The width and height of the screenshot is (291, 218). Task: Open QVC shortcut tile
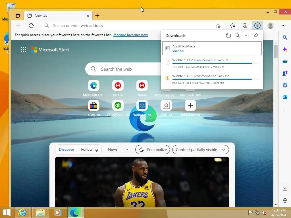(x=166, y=106)
